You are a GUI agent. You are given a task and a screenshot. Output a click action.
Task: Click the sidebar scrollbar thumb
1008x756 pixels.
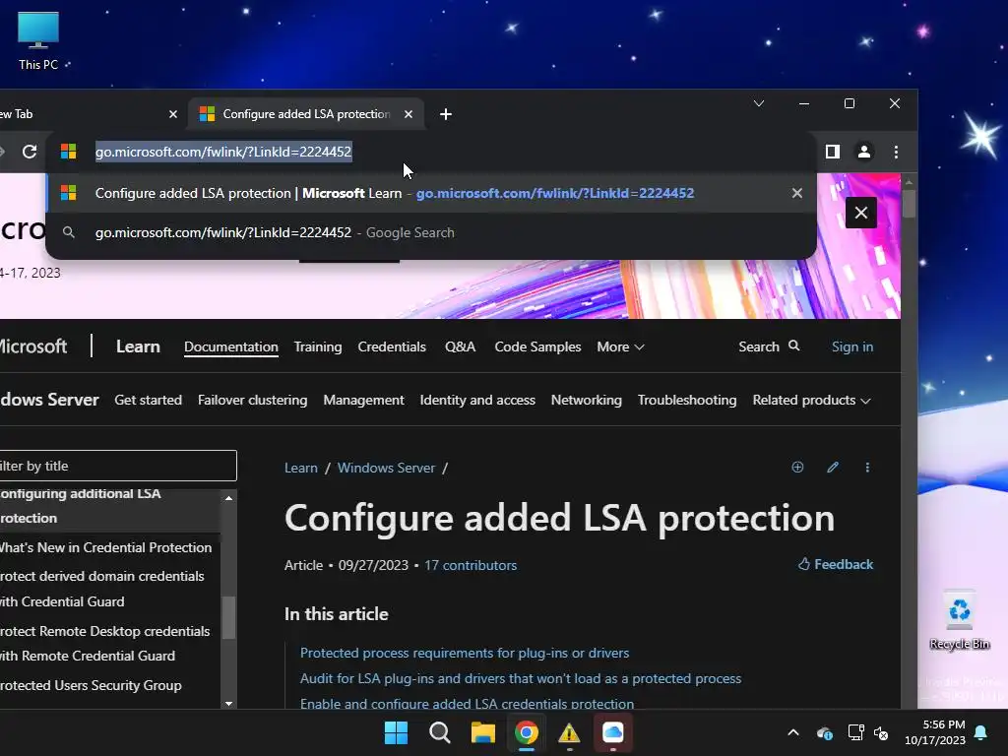click(x=228, y=618)
